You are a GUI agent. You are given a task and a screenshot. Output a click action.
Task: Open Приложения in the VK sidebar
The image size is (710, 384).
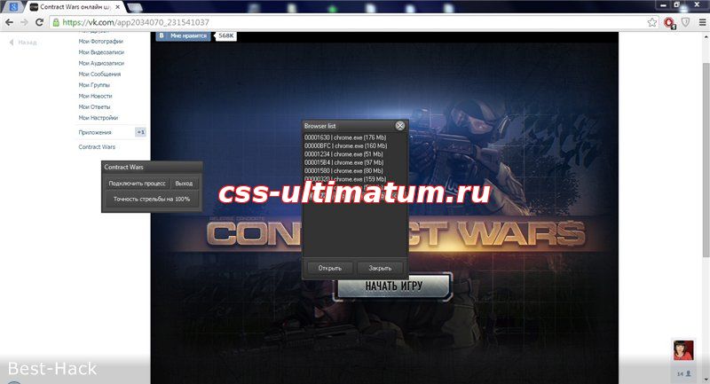[x=95, y=132]
